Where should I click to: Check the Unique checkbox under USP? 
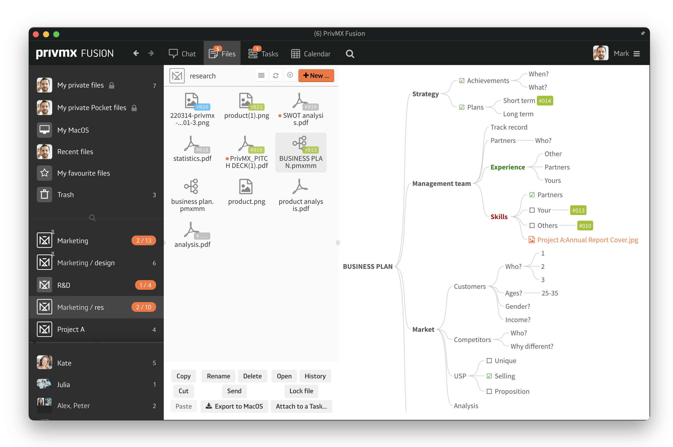pos(489,361)
